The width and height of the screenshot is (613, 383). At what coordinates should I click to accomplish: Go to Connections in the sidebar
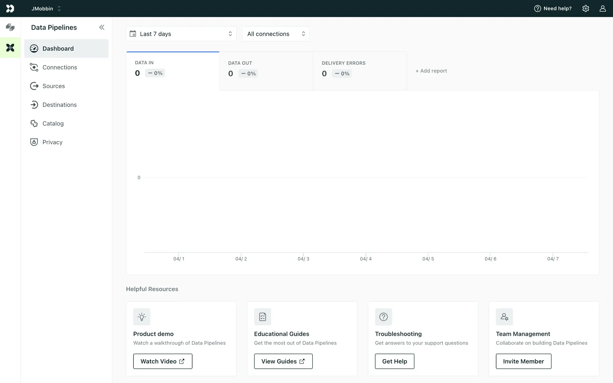[x=60, y=67]
